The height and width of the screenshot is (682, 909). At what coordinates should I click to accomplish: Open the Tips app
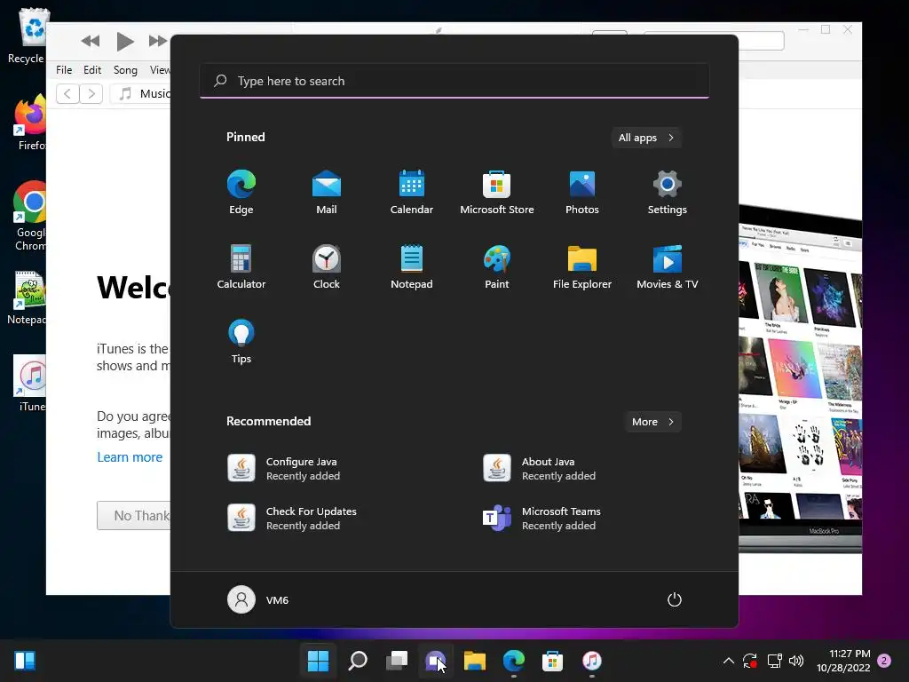tap(241, 342)
